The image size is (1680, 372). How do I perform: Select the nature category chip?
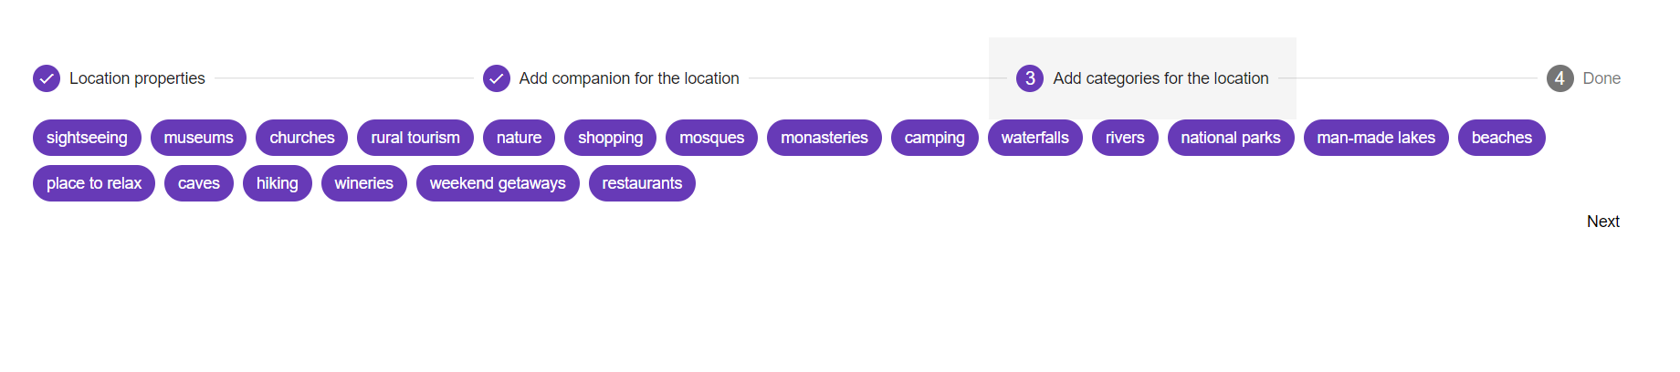(x=519, y=138)
